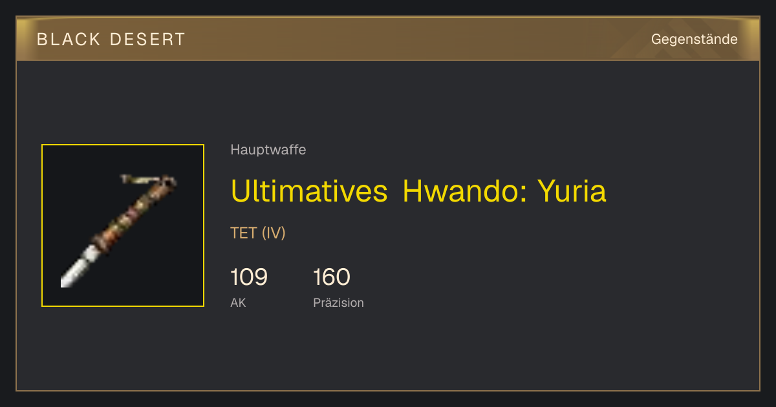Click the (IV) roman numeral
Viewport: 776px width, 407px height.
click(274, 233)
